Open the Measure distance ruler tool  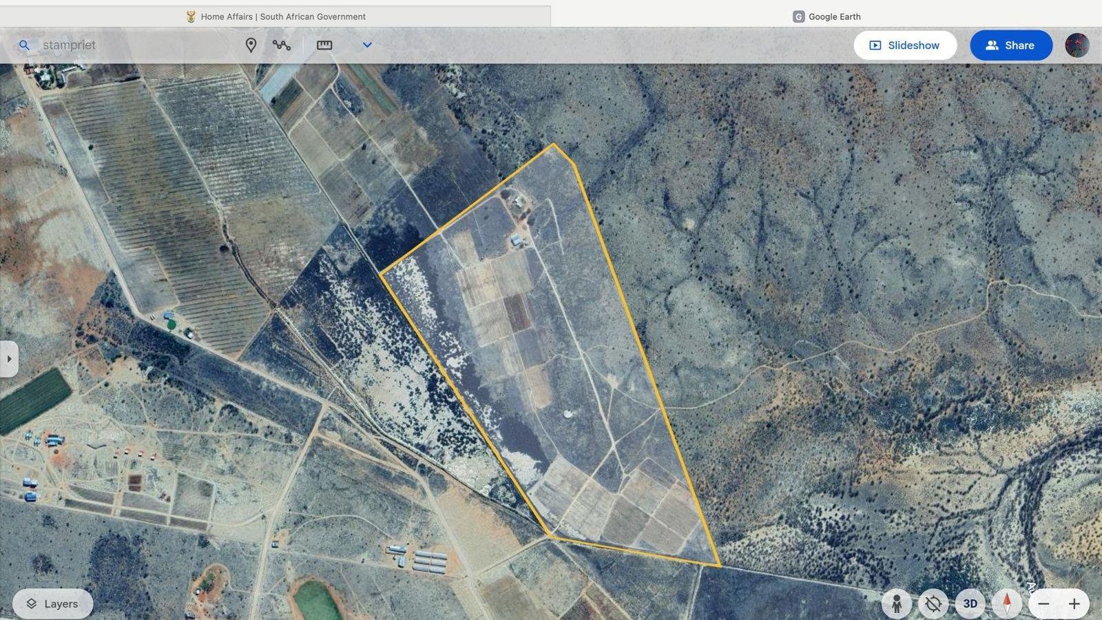click(324, 45)
